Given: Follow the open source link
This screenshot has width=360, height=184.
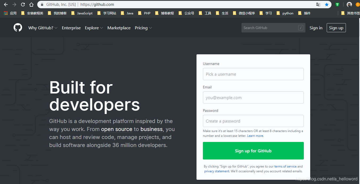Looking at the screenshot, I should click(117, 129).
